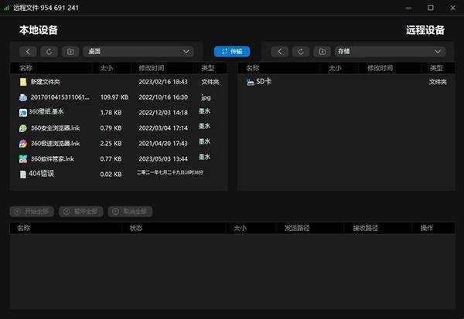Image resolution: width=464 pixels, height=319 pixels.
Task: Refresh the local device file list
Action: 49,52
